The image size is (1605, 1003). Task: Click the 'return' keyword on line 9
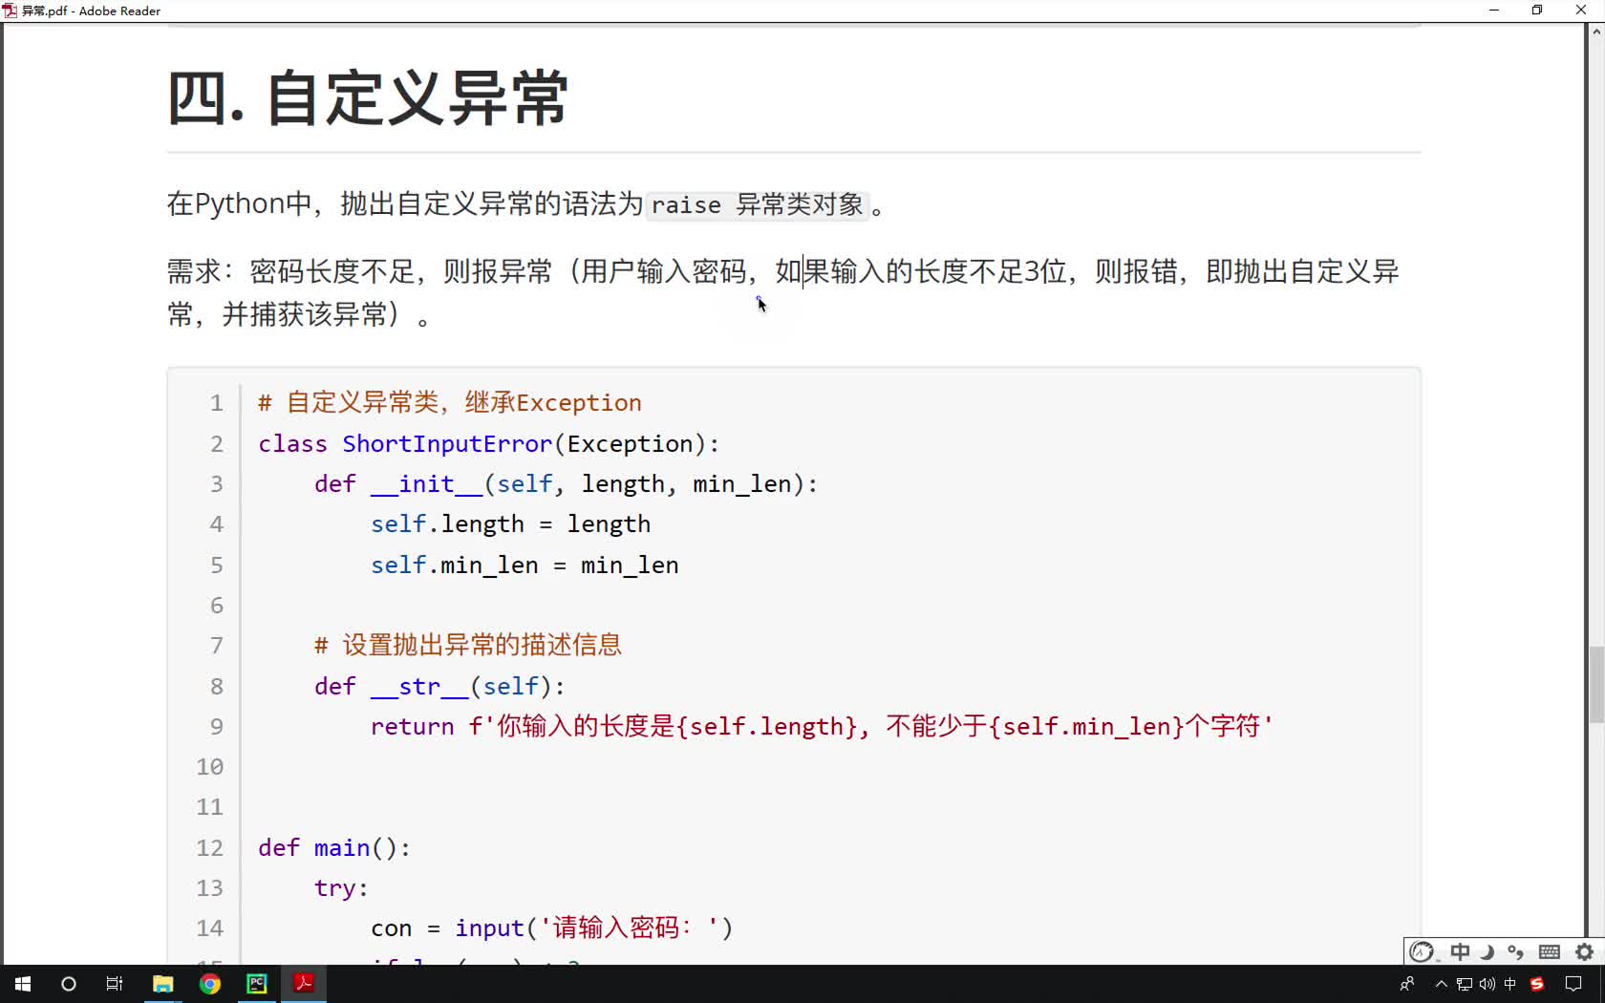point(413,727)
